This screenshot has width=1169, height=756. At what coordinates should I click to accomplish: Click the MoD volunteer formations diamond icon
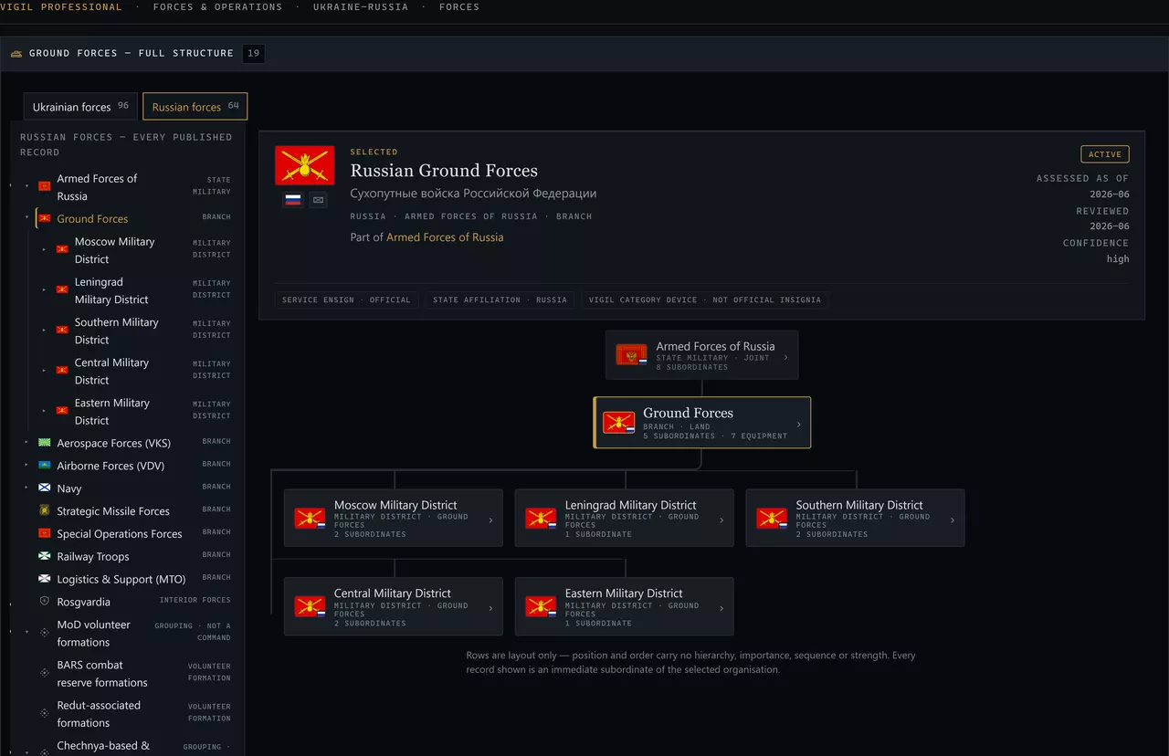click(x=44, y=633)
